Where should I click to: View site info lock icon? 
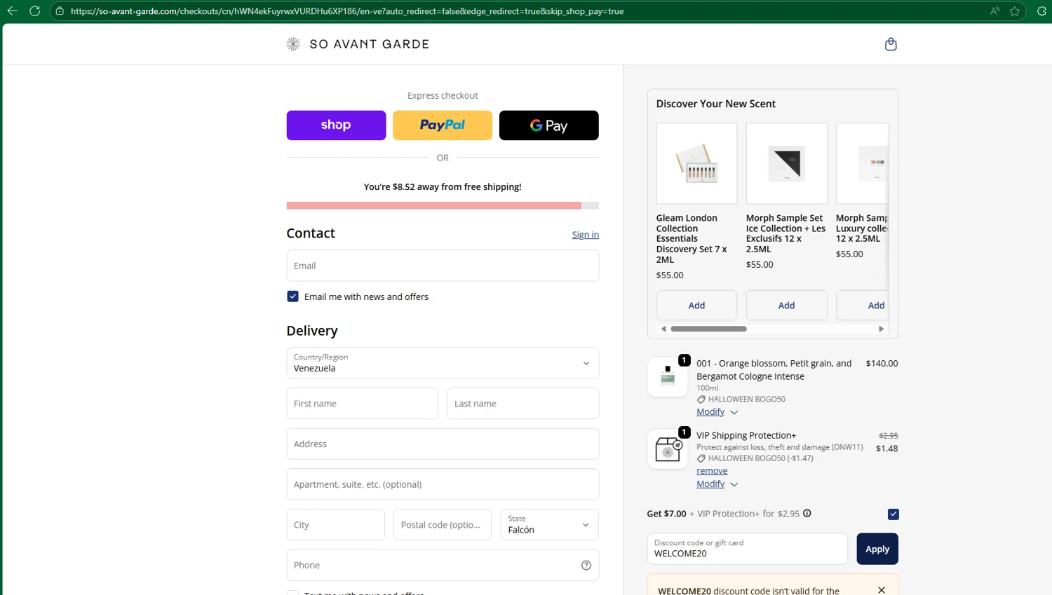(60, 11)
